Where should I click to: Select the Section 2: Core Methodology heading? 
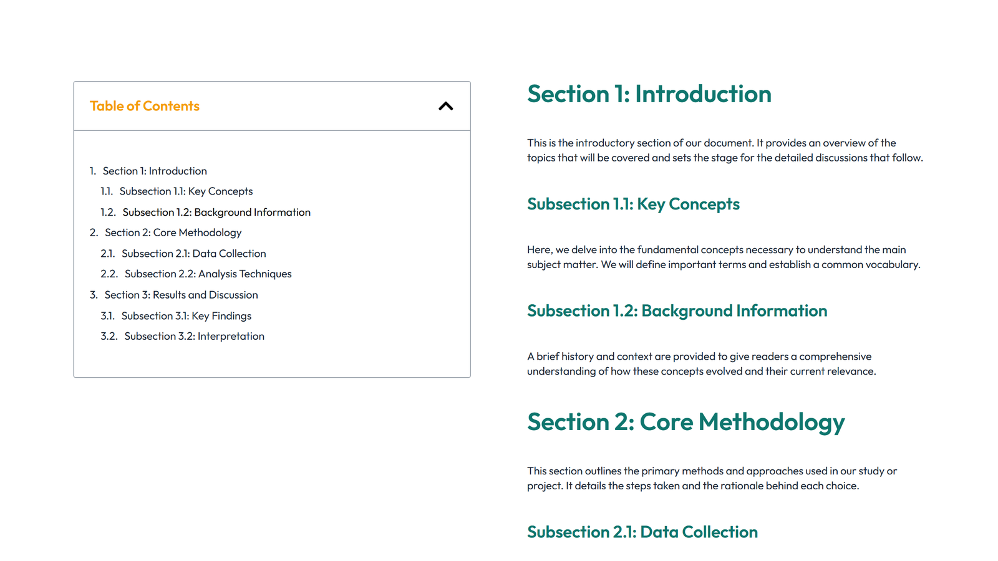686,422
